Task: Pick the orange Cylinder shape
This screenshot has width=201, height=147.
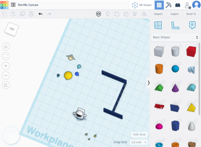Action: (159, 69)
